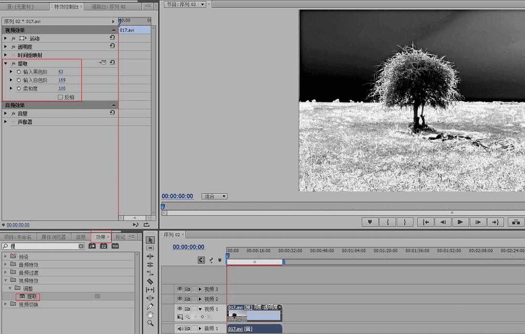The height and width of the screenshot is (334, 525).
Task: Open the 调音台: 序列 02 tab
Action: (108, 6)
